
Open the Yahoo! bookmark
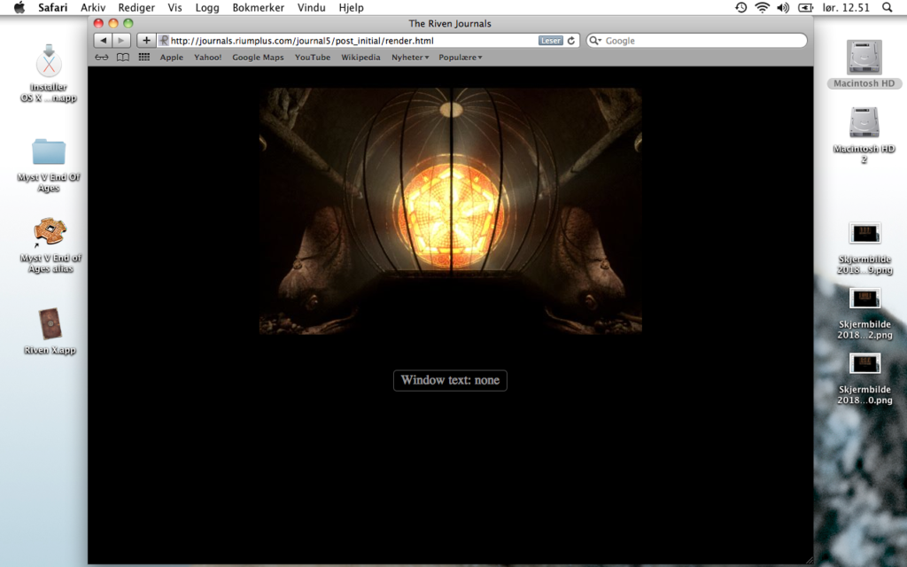(207, 58)
